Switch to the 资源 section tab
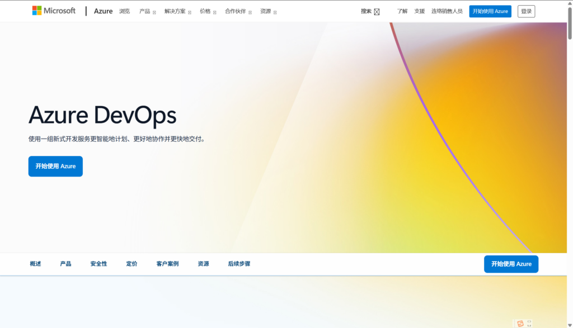573x328 pixels. click(204, 264)
